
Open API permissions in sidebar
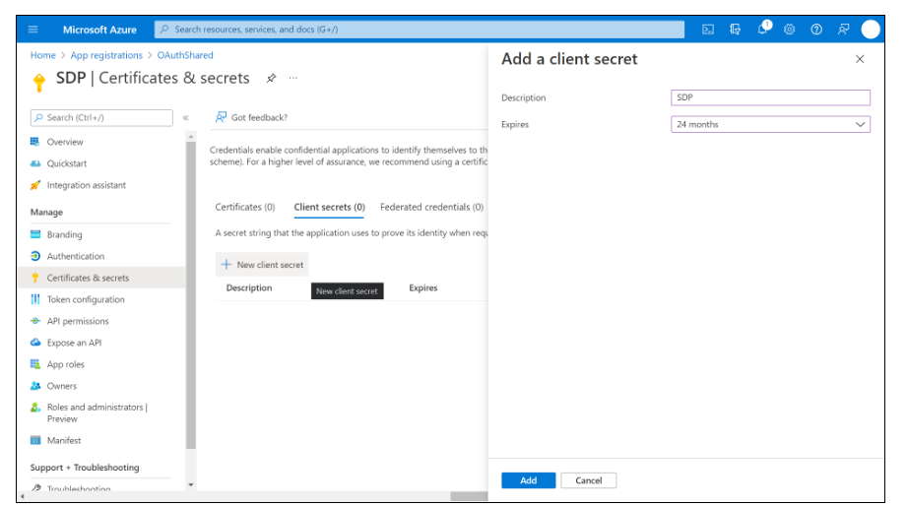[x=78, y=321]
